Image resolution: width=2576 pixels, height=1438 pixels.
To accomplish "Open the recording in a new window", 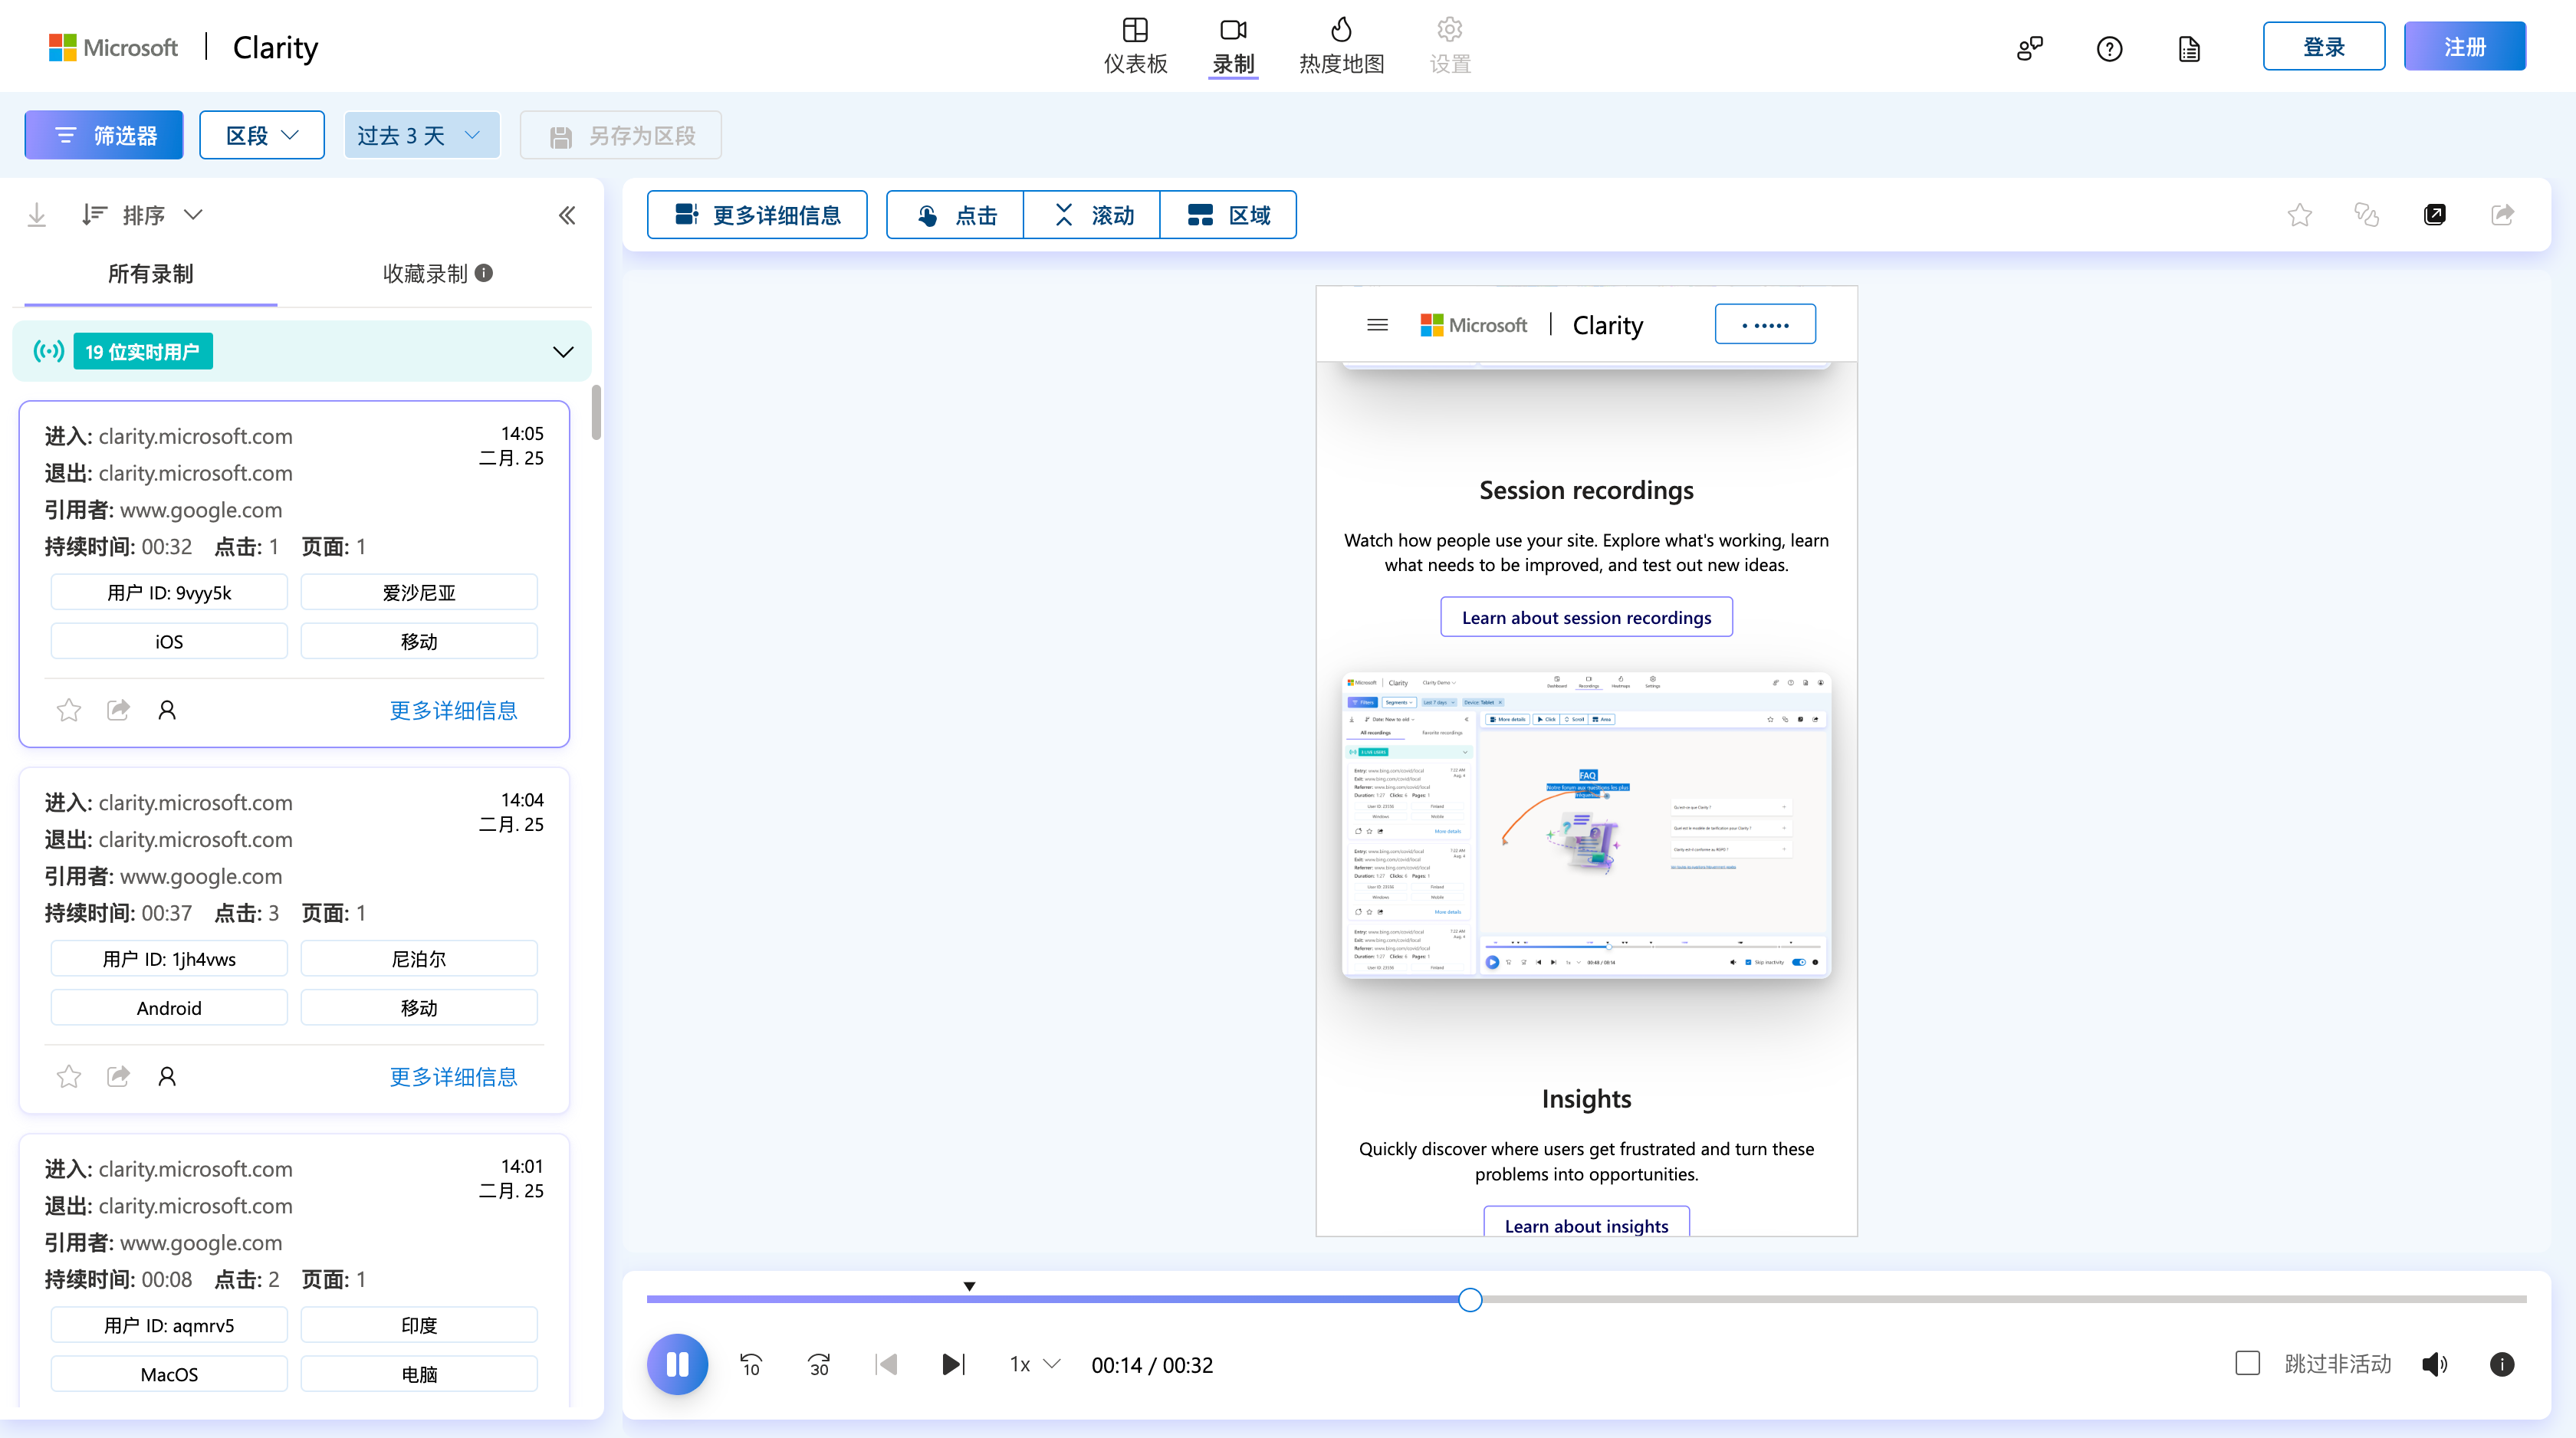I will [2435, 214].
